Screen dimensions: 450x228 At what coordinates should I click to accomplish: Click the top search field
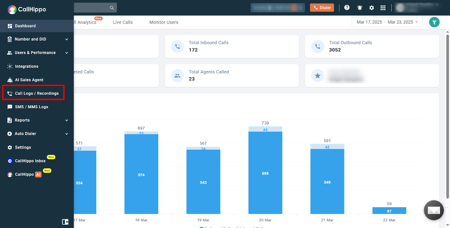click(95, 8)
